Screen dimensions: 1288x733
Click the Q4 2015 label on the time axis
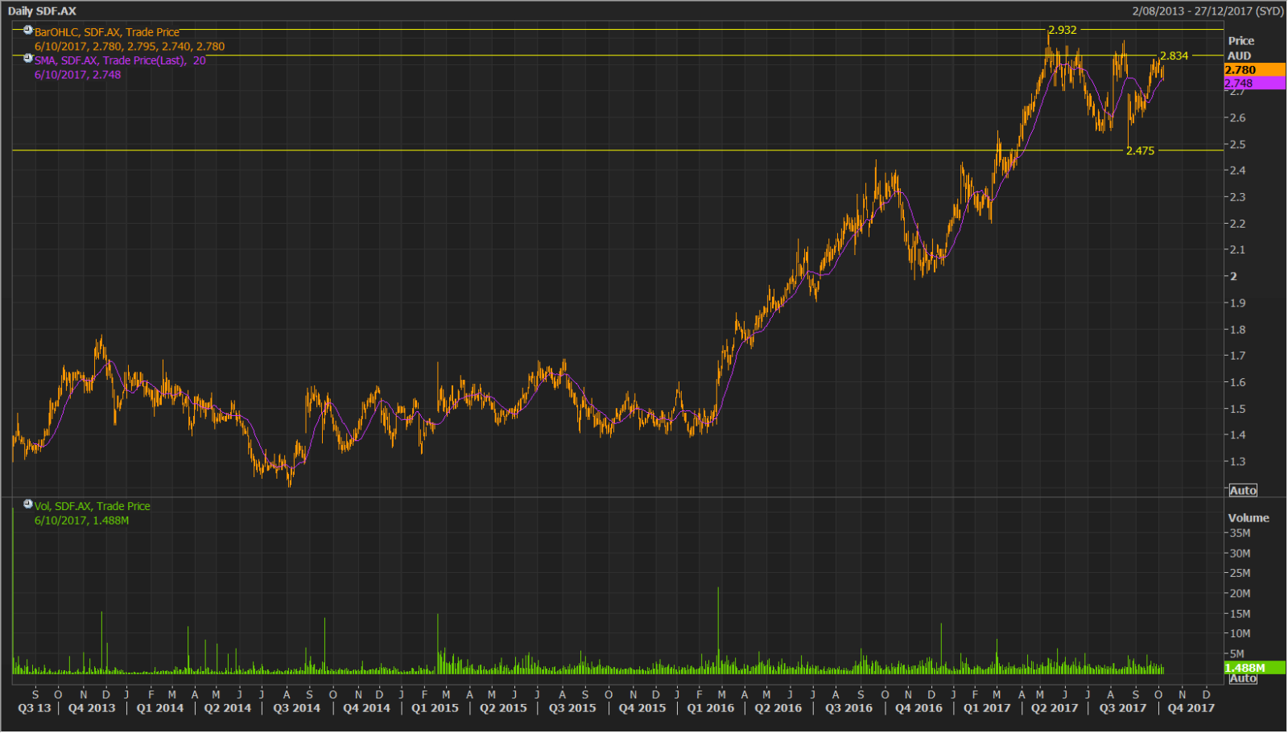[642, 709]
